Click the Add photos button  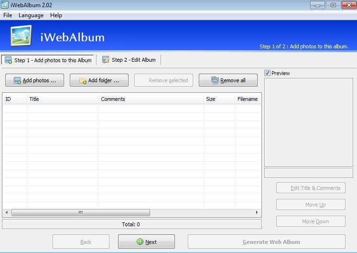(34, 80)
